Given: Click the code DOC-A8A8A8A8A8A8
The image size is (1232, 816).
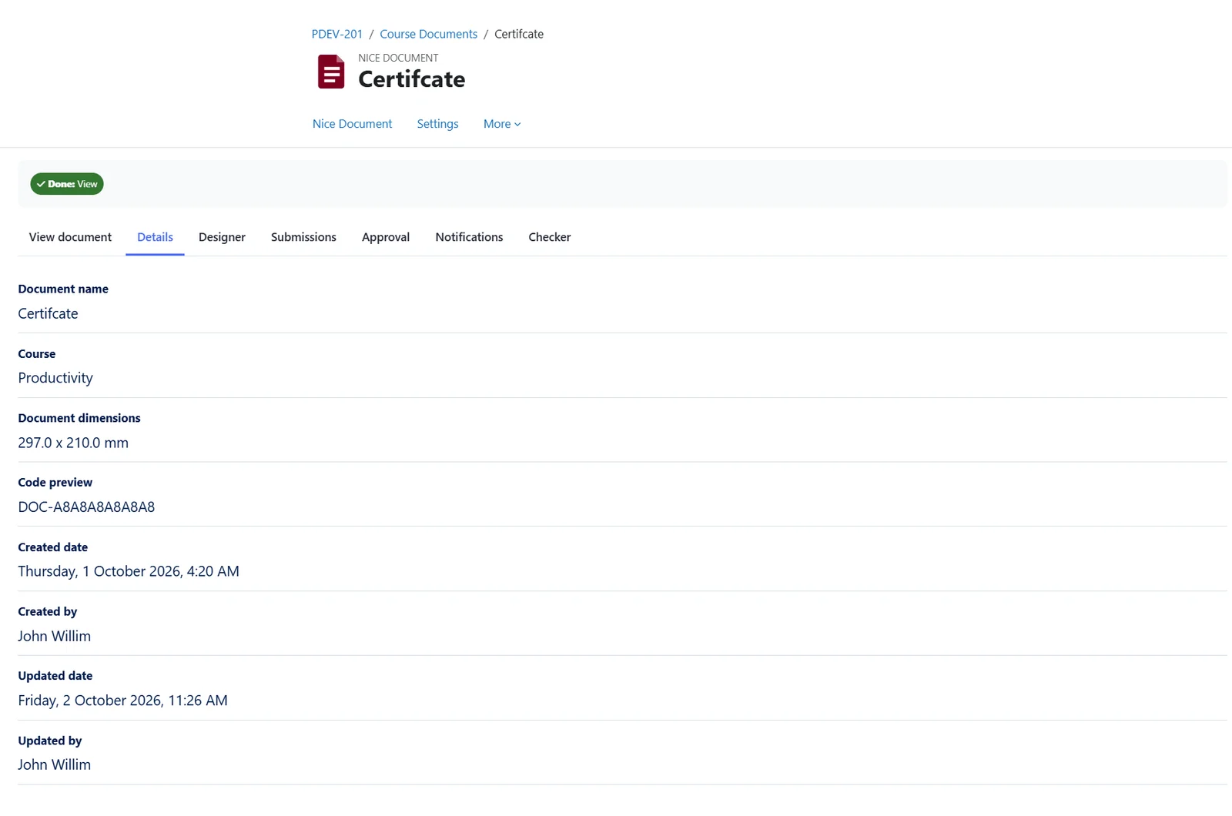Looking at the screenshot, I should 86,507.
